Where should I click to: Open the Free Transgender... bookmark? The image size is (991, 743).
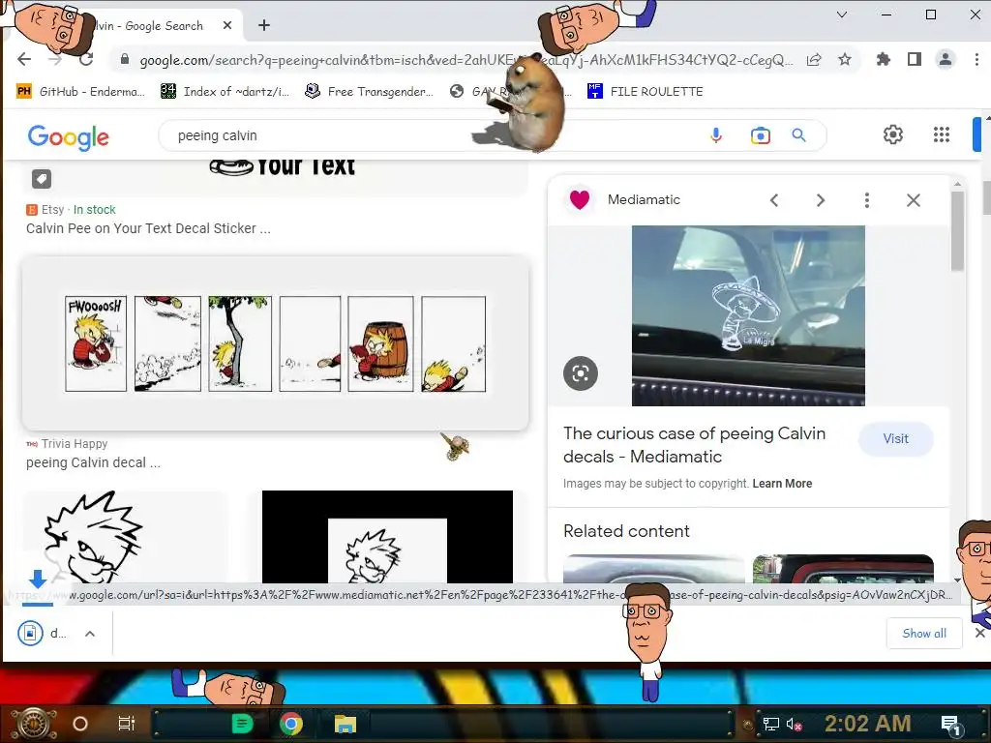369,92
